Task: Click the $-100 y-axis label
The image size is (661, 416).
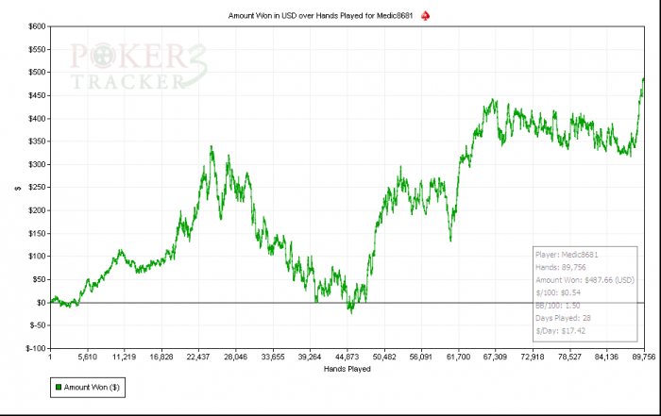Action: [36, 349]
